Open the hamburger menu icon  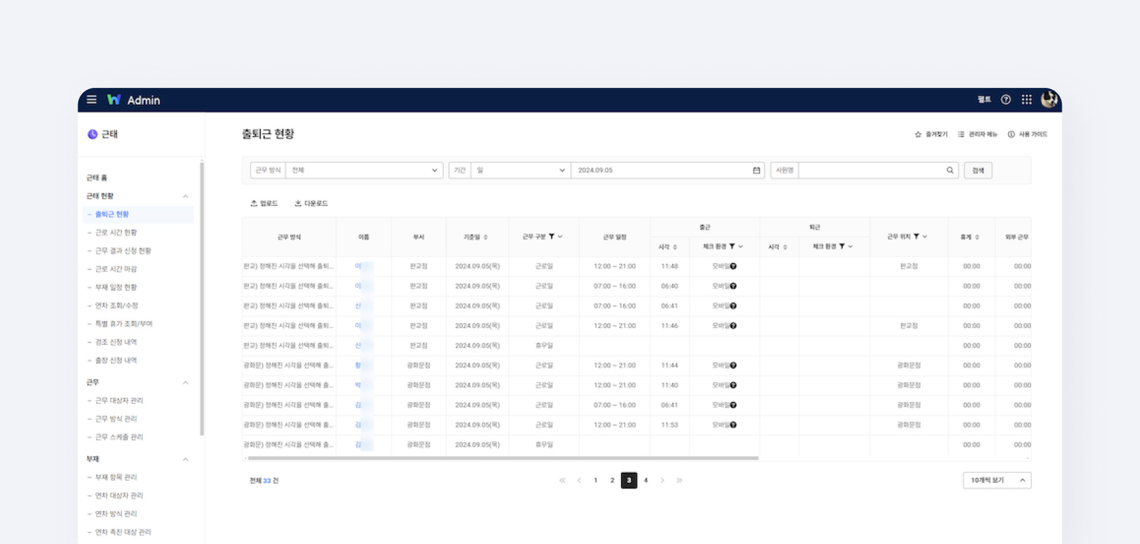pos(92,99)
